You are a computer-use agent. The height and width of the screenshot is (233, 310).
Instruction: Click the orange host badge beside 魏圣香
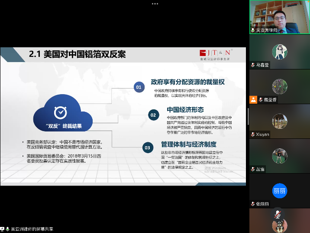click(253, 99)
